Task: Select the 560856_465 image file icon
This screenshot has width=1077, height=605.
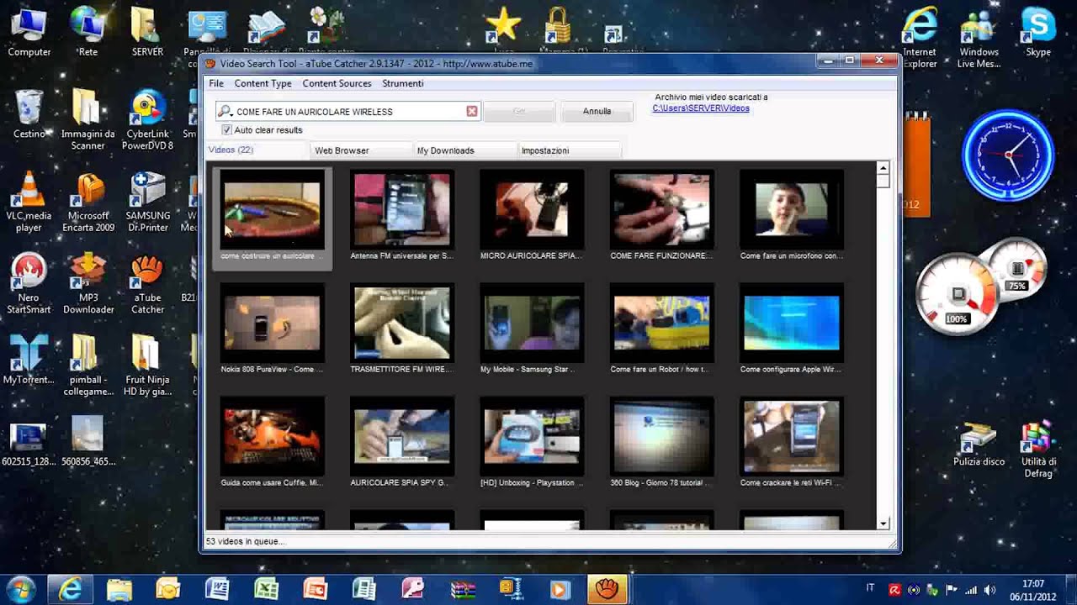Action: 88,442
